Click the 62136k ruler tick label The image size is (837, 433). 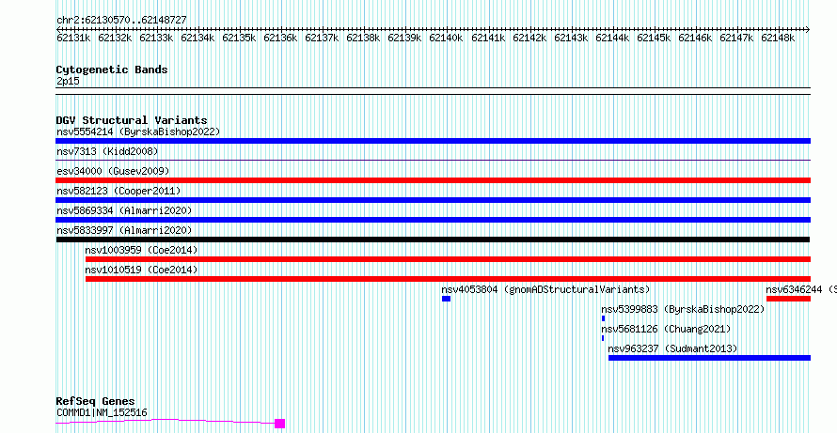281,39
